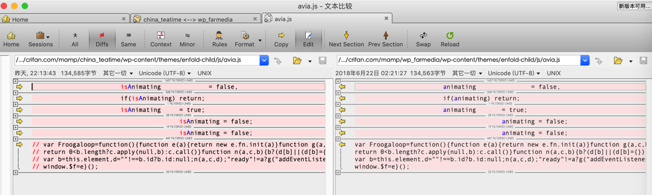652x195 pixels.
Task: Toggle the Diffs display filter
Action: (x=102, y=36)
